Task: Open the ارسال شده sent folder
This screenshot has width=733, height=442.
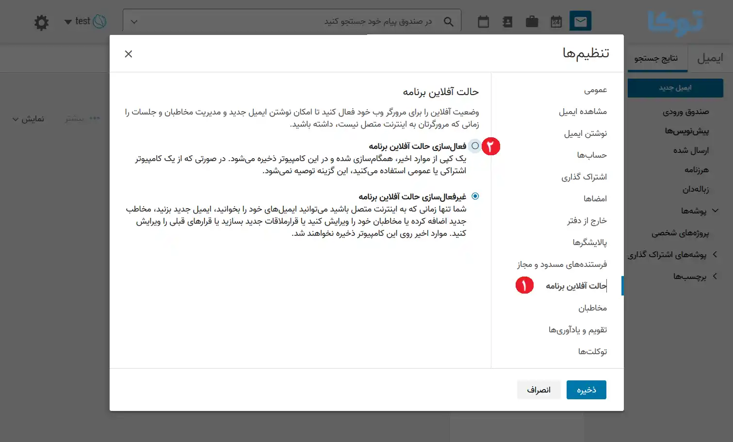Action: 691,150
